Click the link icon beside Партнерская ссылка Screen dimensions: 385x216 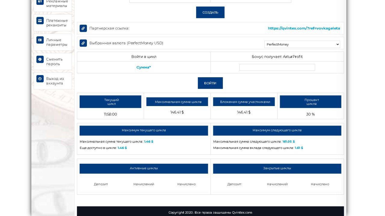(83, 28)
